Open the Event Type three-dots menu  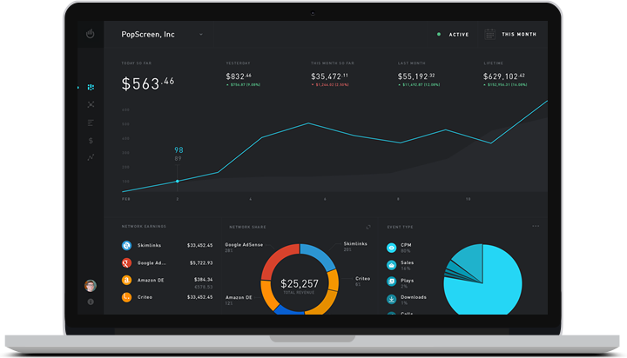coord(536,226)
